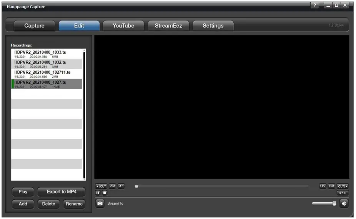This screenshot has height=219, width=356.
Task: Jump back one minute with -1M
Action: click(112, 186)
